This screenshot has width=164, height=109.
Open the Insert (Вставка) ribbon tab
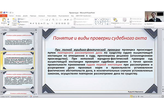(x=18, y=16)
